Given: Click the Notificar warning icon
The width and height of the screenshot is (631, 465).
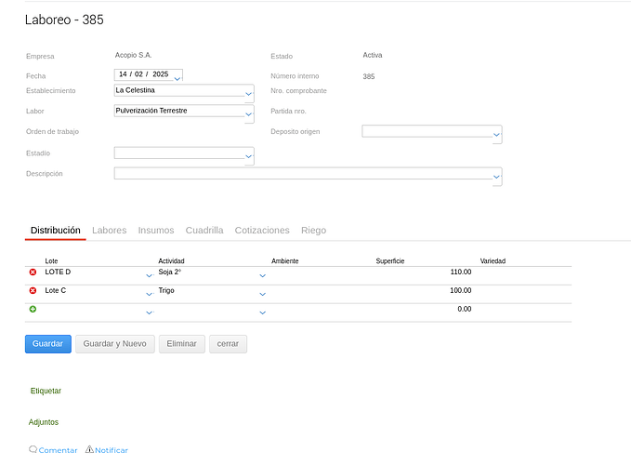Looking at the screenshot, I should click(89, 449).
